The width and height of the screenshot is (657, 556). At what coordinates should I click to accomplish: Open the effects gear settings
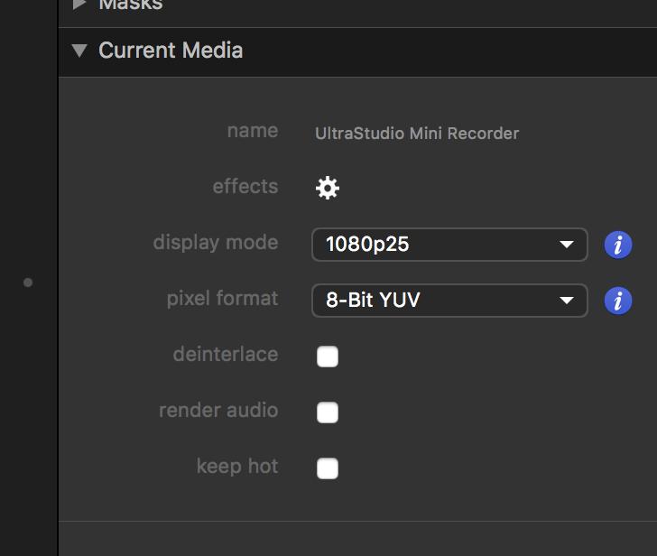pyautogui.click(x=327, y=188)
